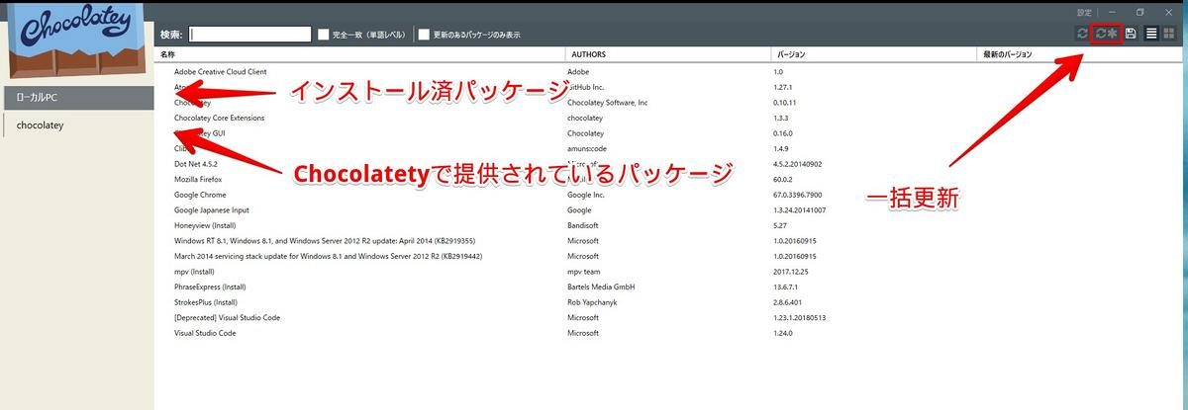Screen dimensions: 1188x410
Task: Click version 5.27 cell
Action: click(x=780, y=225)
